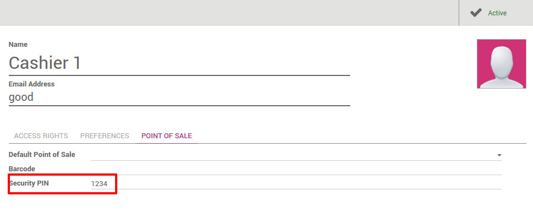533x212 pixels.
Task: Click the Active text label
Action: (497, 13)
